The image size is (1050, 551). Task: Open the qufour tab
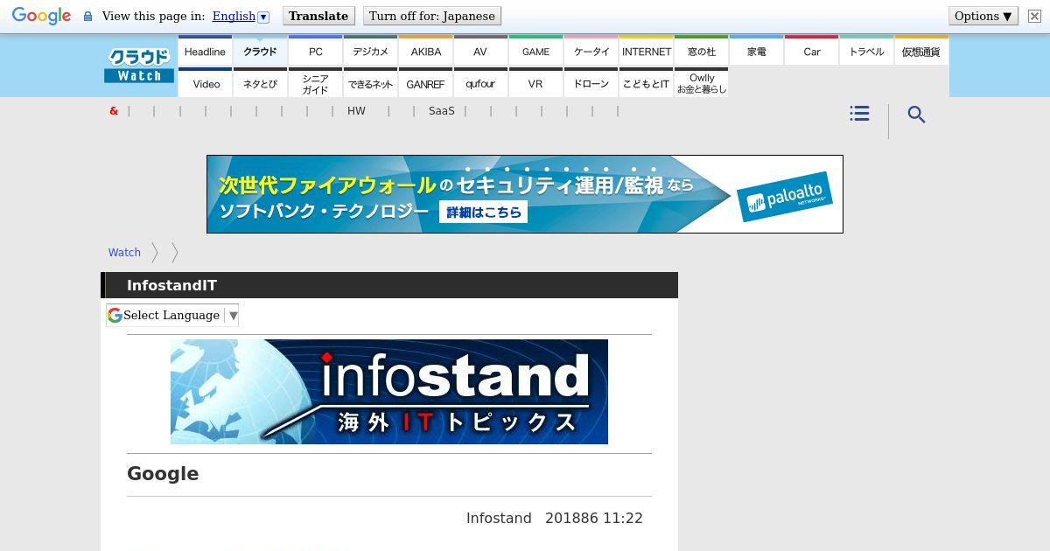(480, 83)
